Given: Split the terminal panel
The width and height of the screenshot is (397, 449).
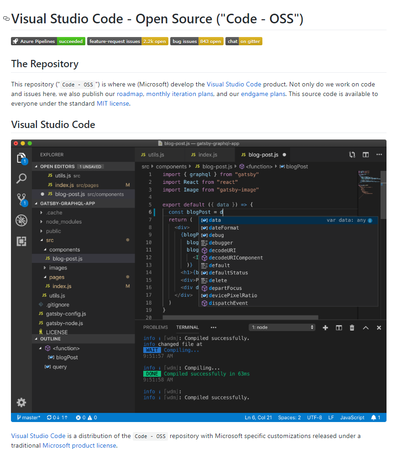Looking at the screenshot, I should tap(339, 327).
